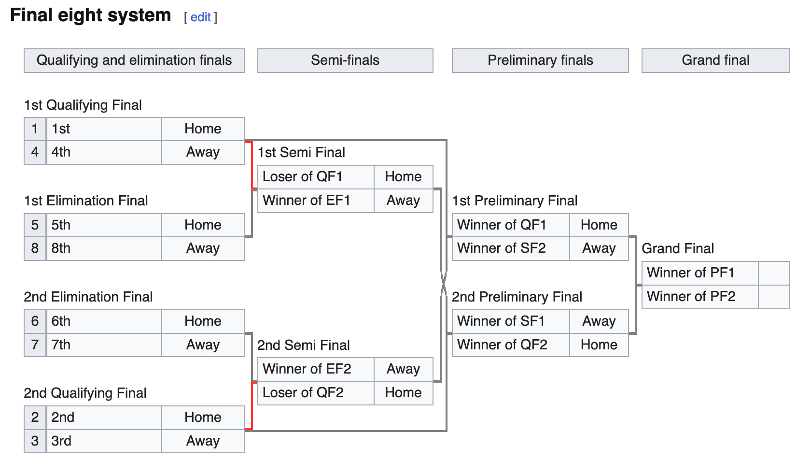Select the Winner of SF2 cell
Image resolution: width=811 pixels, height=461 pixels.
(511, 248)
